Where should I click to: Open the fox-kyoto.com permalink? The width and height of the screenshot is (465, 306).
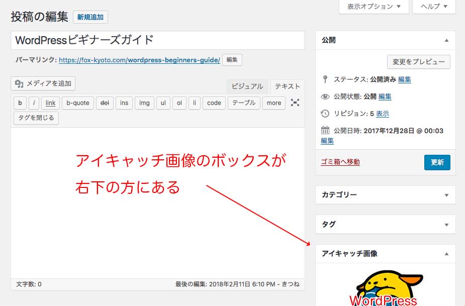(x=139, y=60)
